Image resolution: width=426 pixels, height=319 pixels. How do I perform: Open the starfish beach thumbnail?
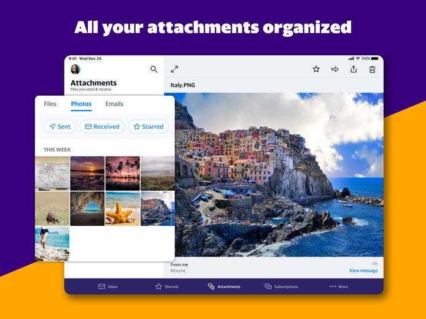123,209
